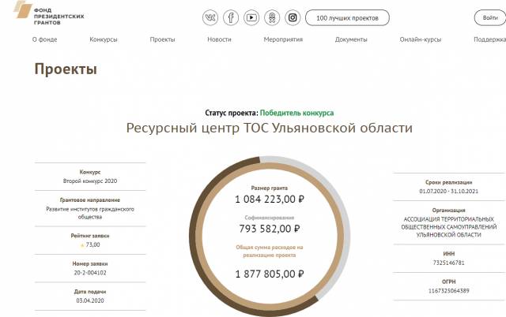Click the rating value 73,00
This screenshot has height=317, width=506.
tap(93, 244)
